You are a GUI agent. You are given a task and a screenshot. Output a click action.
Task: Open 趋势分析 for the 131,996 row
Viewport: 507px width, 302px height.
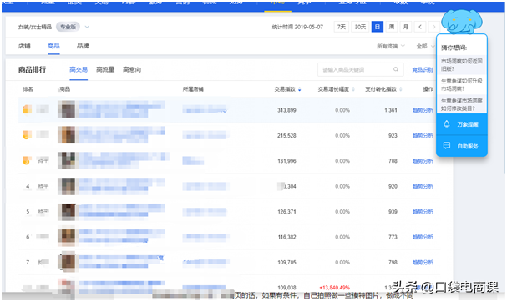click(423, 161)
